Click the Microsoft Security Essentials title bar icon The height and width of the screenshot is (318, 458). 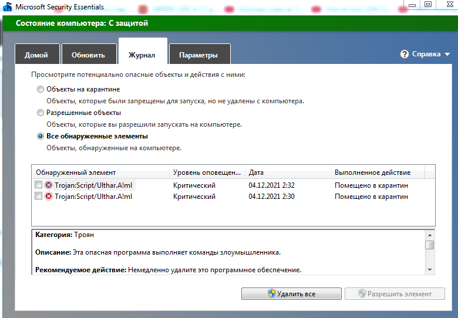(7, 6)
